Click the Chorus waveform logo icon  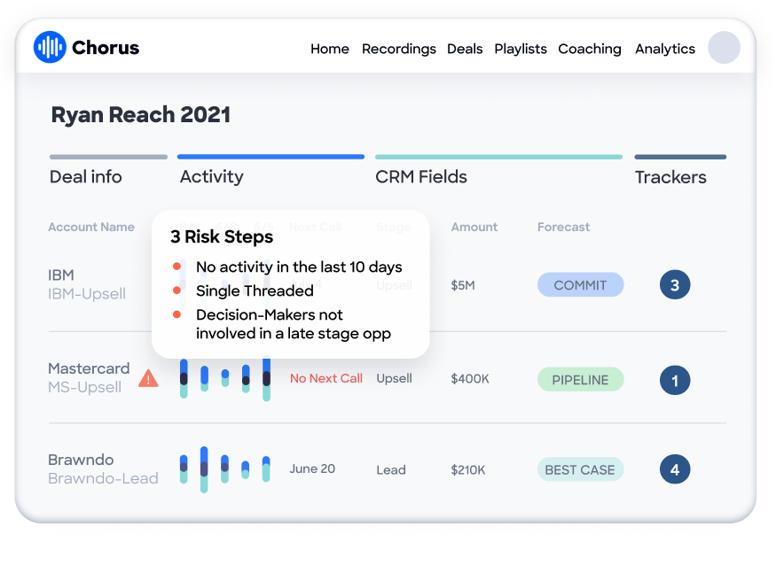[x=50, y=48]
